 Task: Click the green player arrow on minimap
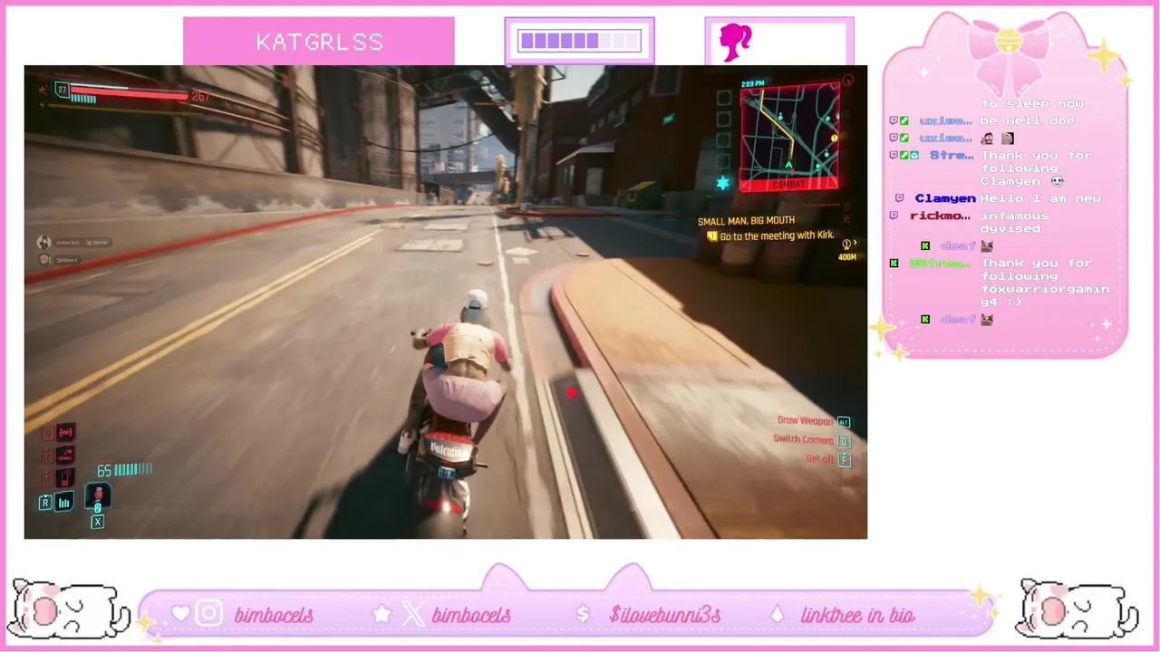[788, 165]
